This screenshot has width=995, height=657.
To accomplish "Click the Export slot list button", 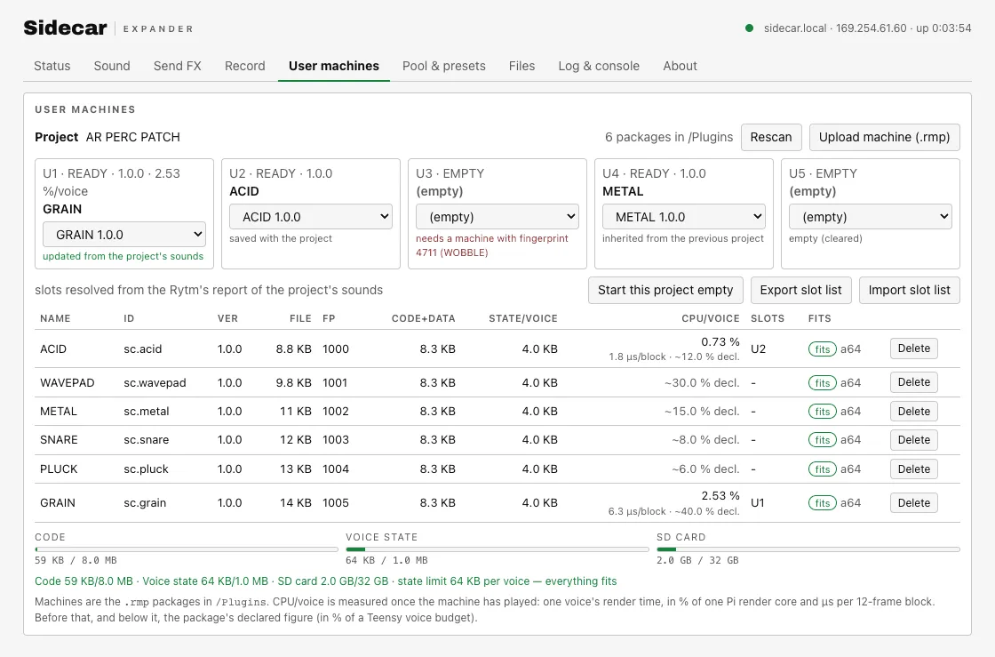I will [x=800, y=290].
